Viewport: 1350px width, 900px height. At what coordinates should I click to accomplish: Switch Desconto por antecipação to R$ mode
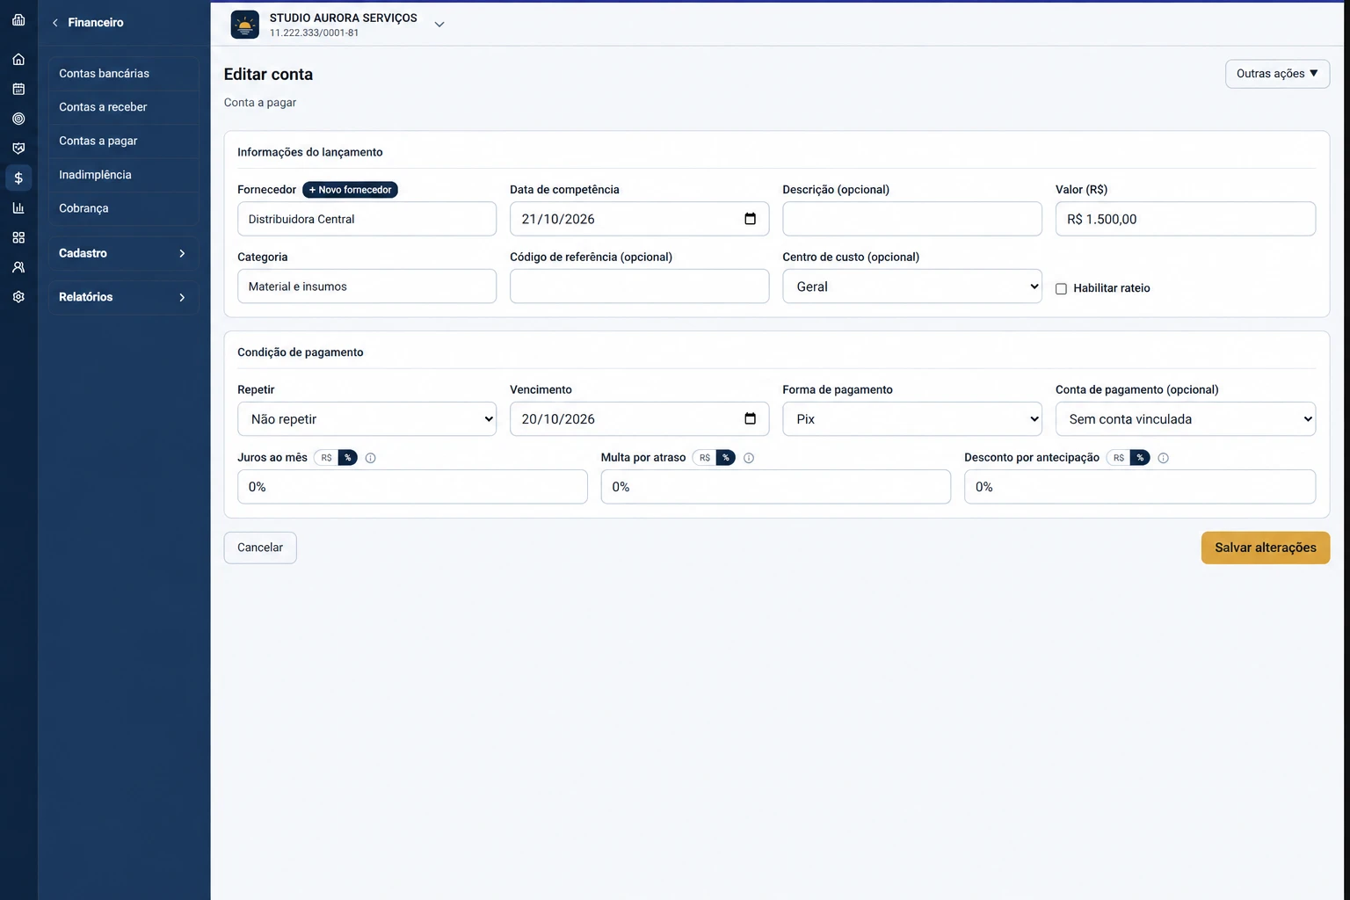point(1118,458)
